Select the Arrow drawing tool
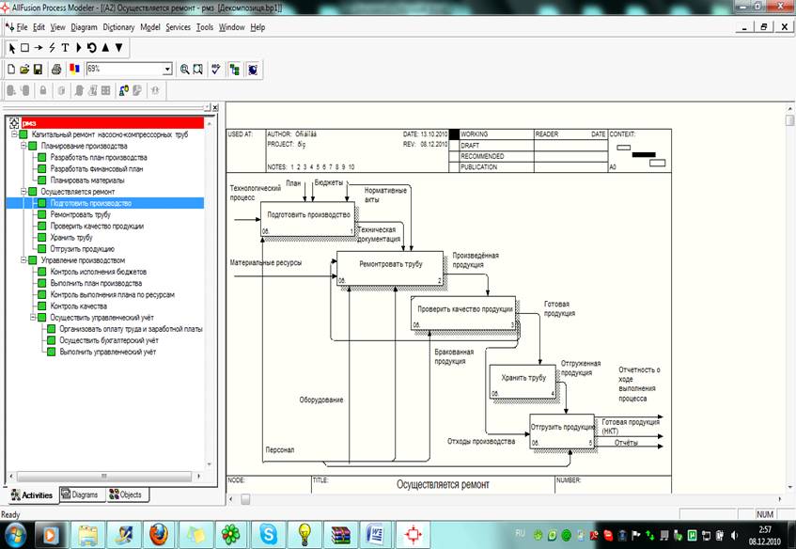 coord(38,47)
